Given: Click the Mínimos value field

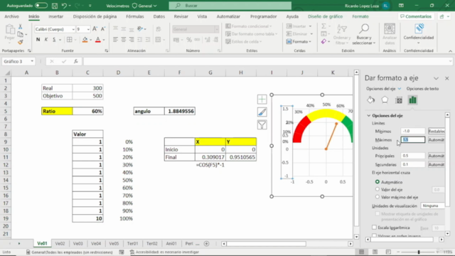Looking at the screenshot, I should point(413,131).
